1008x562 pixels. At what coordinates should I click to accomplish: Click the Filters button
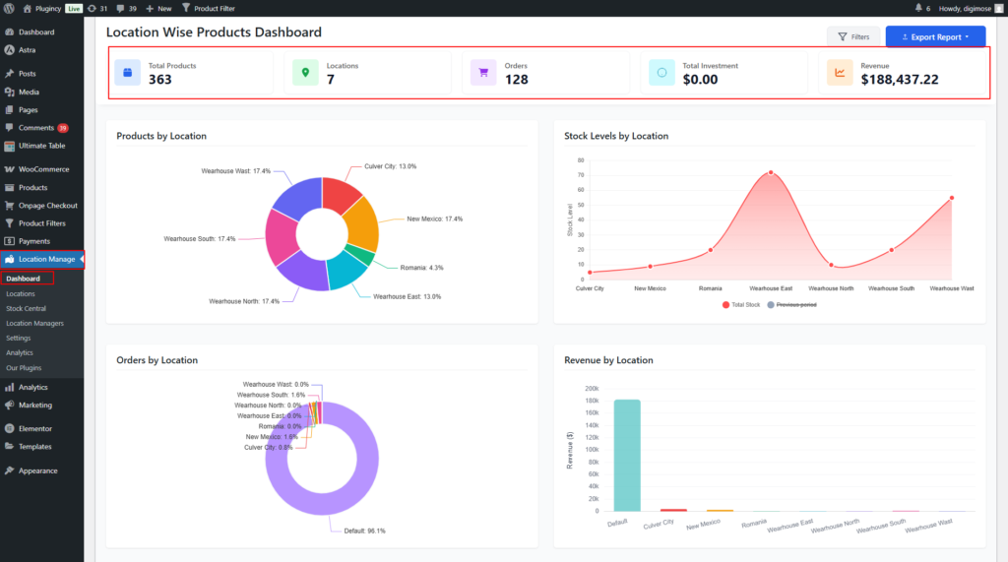click(x=853, y=36)
